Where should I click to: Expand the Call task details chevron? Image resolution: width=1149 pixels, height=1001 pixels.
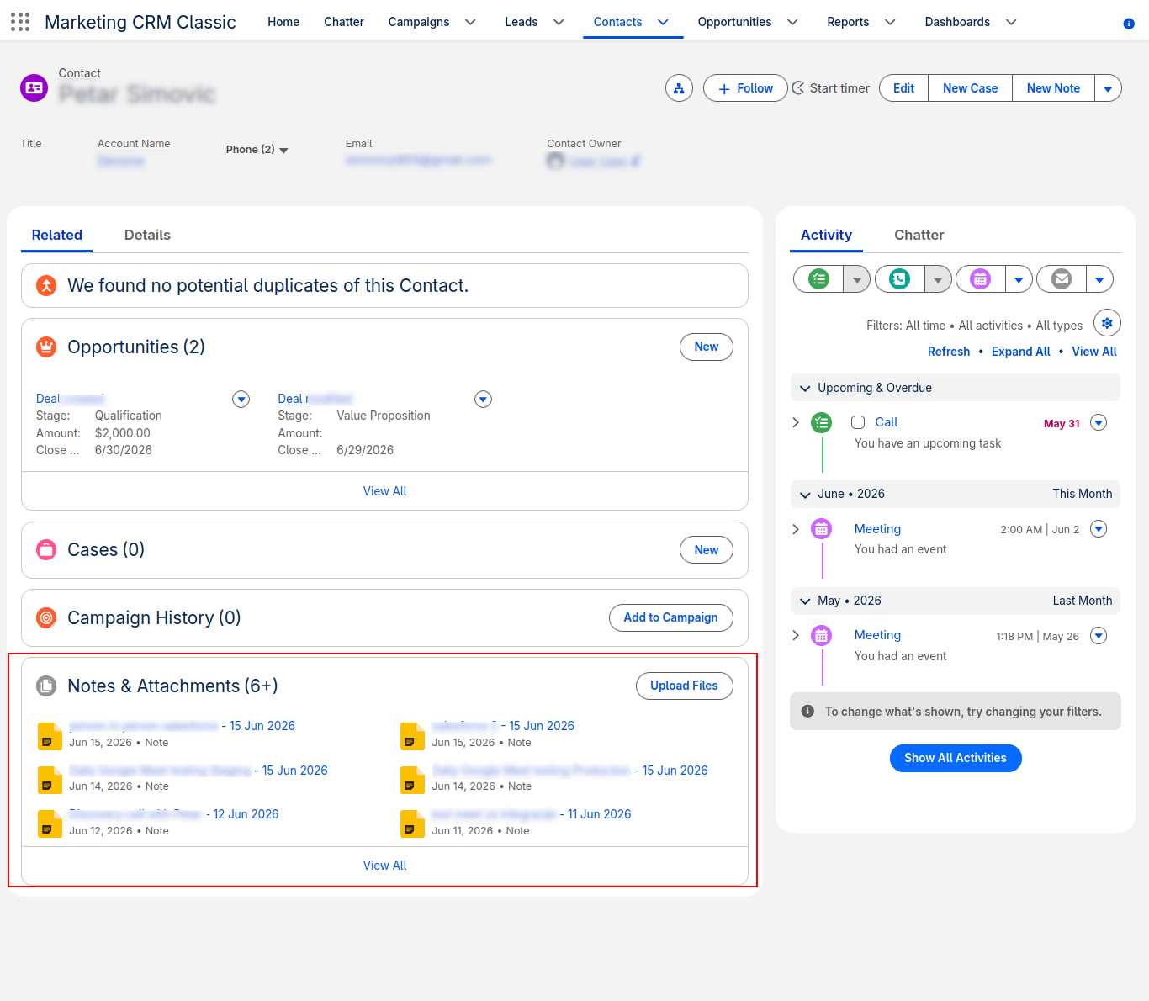pyautogui.click(x=796, y=422)
